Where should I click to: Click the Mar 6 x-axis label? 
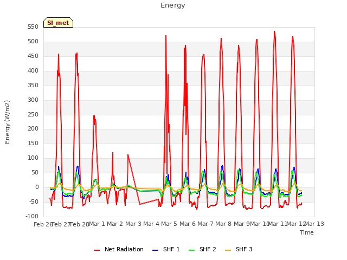(188, 224)
